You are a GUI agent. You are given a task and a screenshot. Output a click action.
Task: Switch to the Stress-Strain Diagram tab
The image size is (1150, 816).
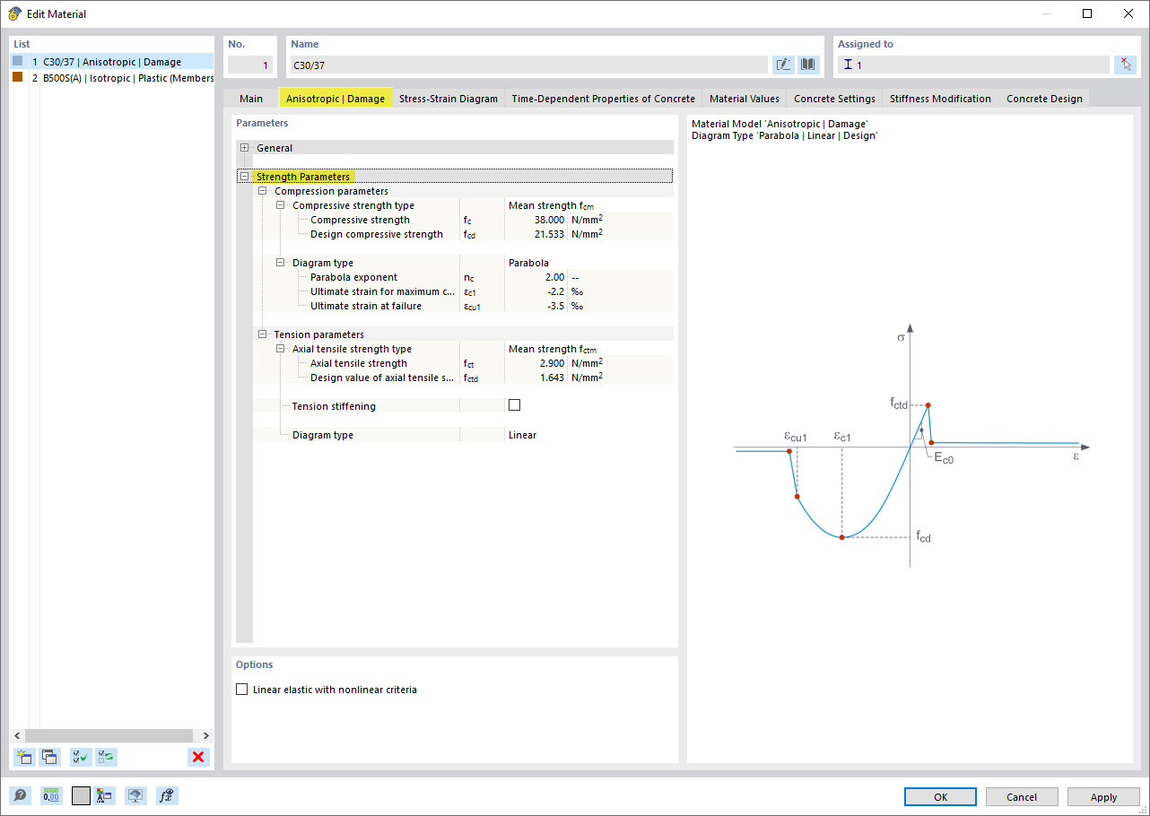pyautogui.click(x=449, y=99)
